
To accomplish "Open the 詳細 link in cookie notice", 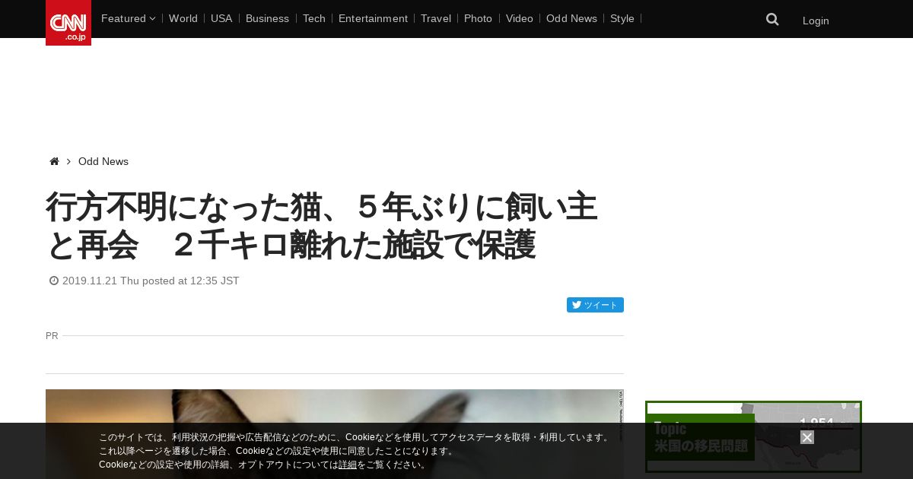I will pos(348,465).
